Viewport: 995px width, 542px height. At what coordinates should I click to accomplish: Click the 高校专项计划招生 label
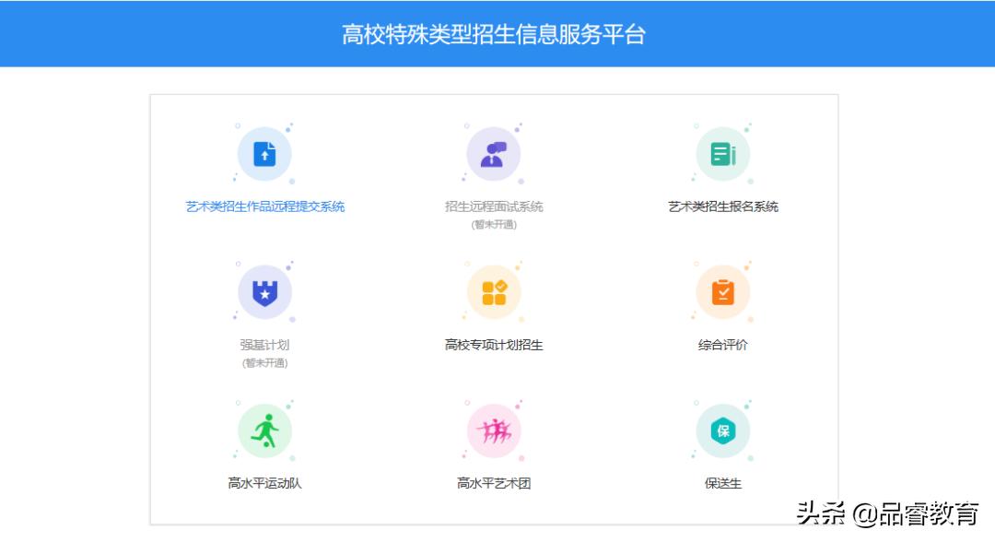(x=496, y=345)
